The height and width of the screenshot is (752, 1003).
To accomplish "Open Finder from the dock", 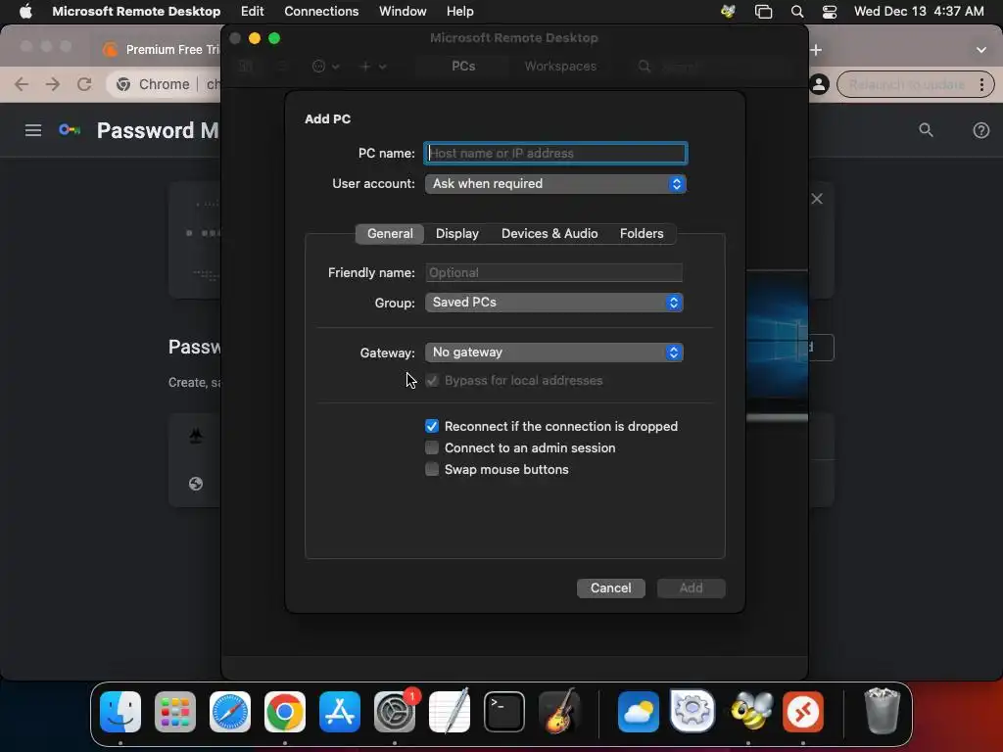I will 120,712.
